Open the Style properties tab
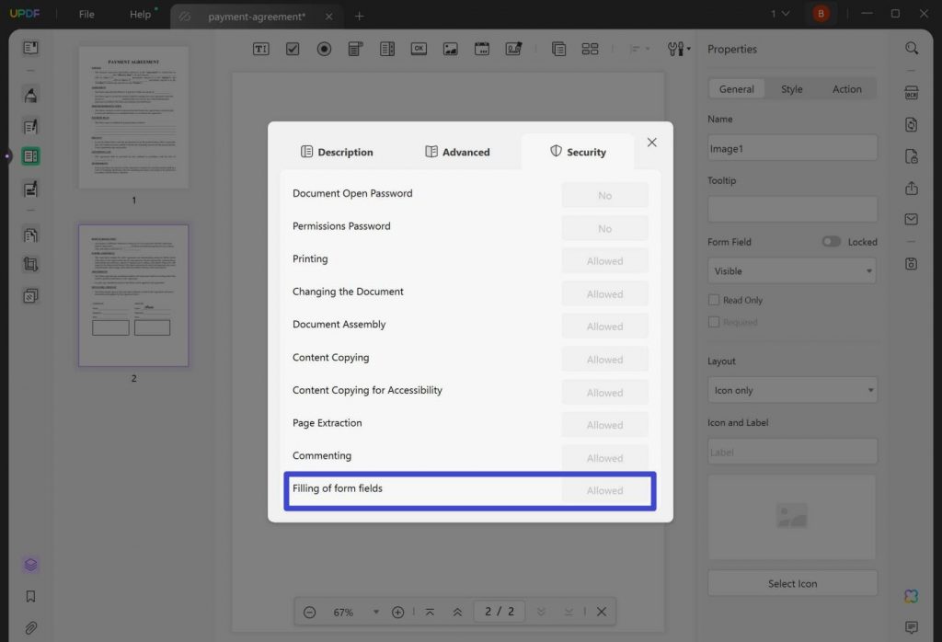Screen dimensions: 942x642 tap(791, 89)
